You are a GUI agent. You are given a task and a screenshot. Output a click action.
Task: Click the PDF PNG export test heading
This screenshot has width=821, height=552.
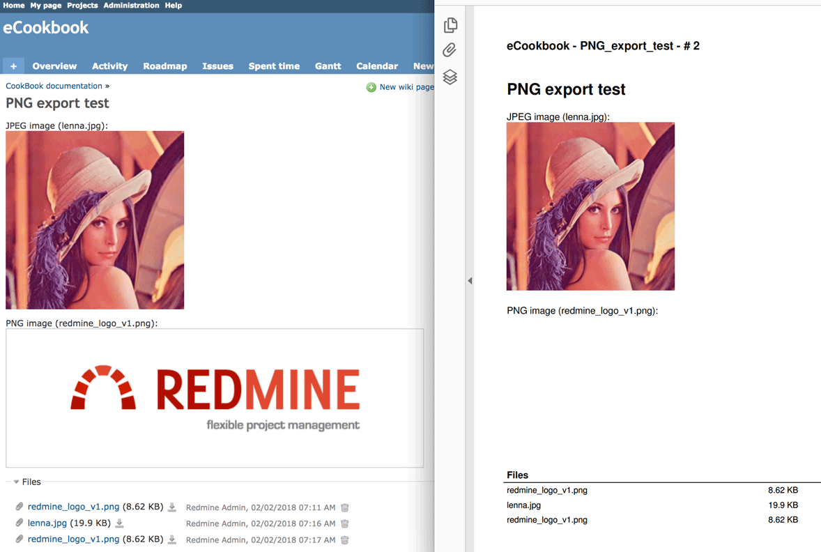pyautogui.click(x=566, y=89)
